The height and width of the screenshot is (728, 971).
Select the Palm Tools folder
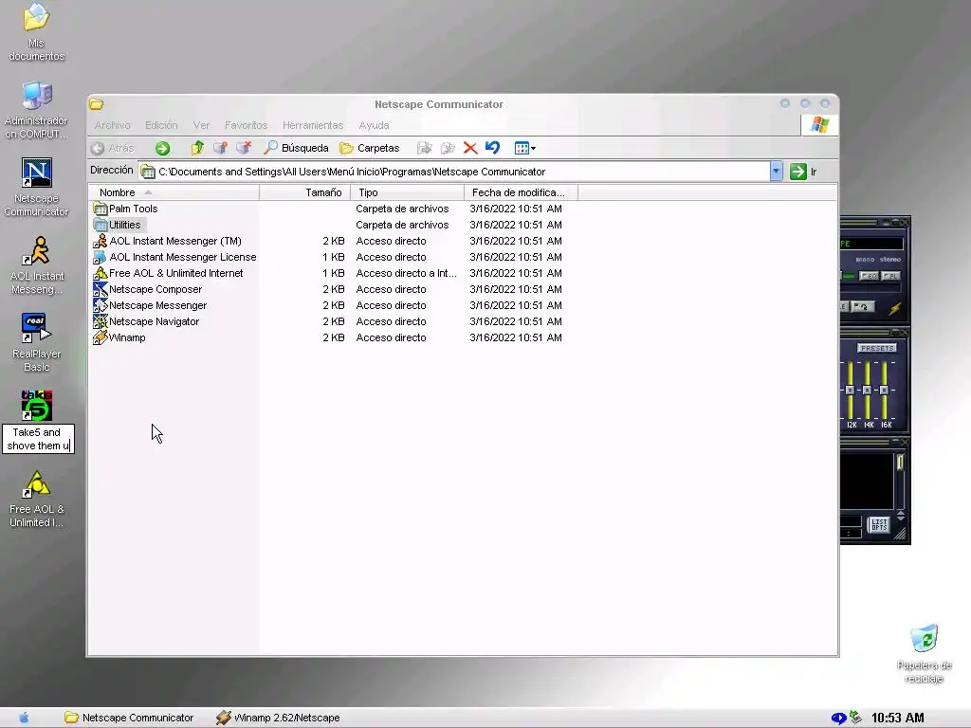pos(126,209)
